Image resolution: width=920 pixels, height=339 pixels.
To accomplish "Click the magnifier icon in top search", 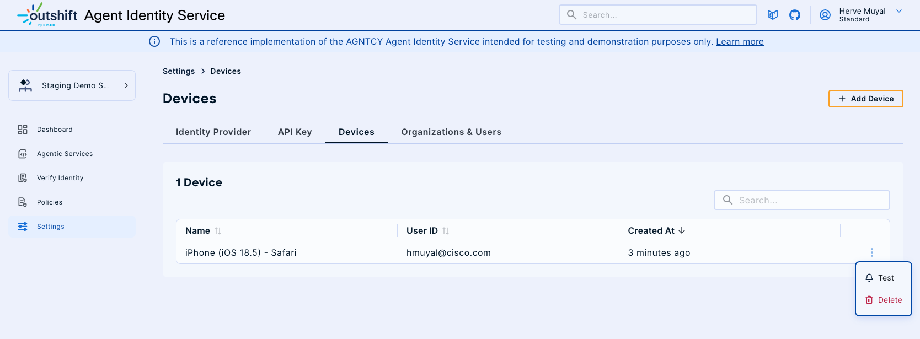I will point(572,15).
